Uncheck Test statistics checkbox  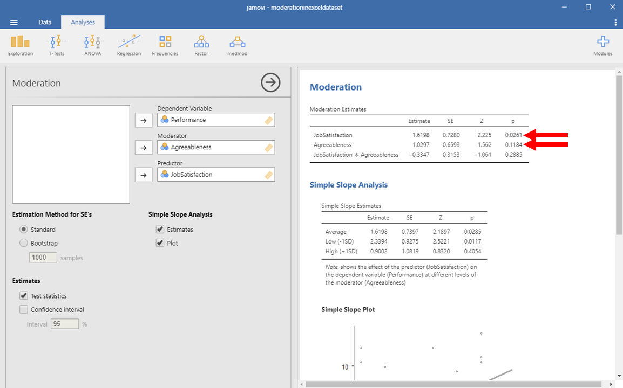coord(24,296)
